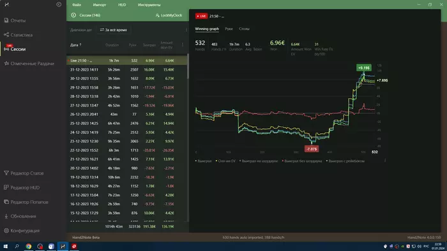Image resolution: width=447 pixels, height=251 pixels.
Task: Open graph legend options menu
Action: point(385,161)
